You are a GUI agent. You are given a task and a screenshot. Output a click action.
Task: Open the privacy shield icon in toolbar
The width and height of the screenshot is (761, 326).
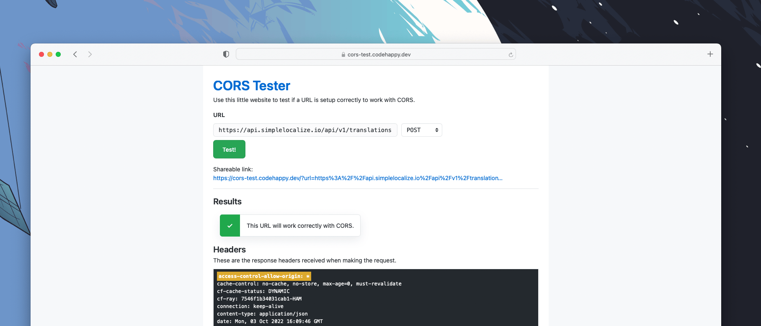coord(226,54)
